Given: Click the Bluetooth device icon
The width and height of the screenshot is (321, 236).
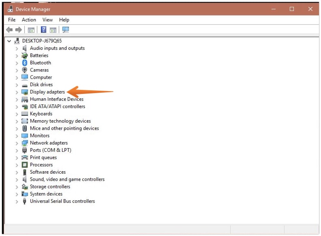Looking at the screenshot, I should point(25,63).
